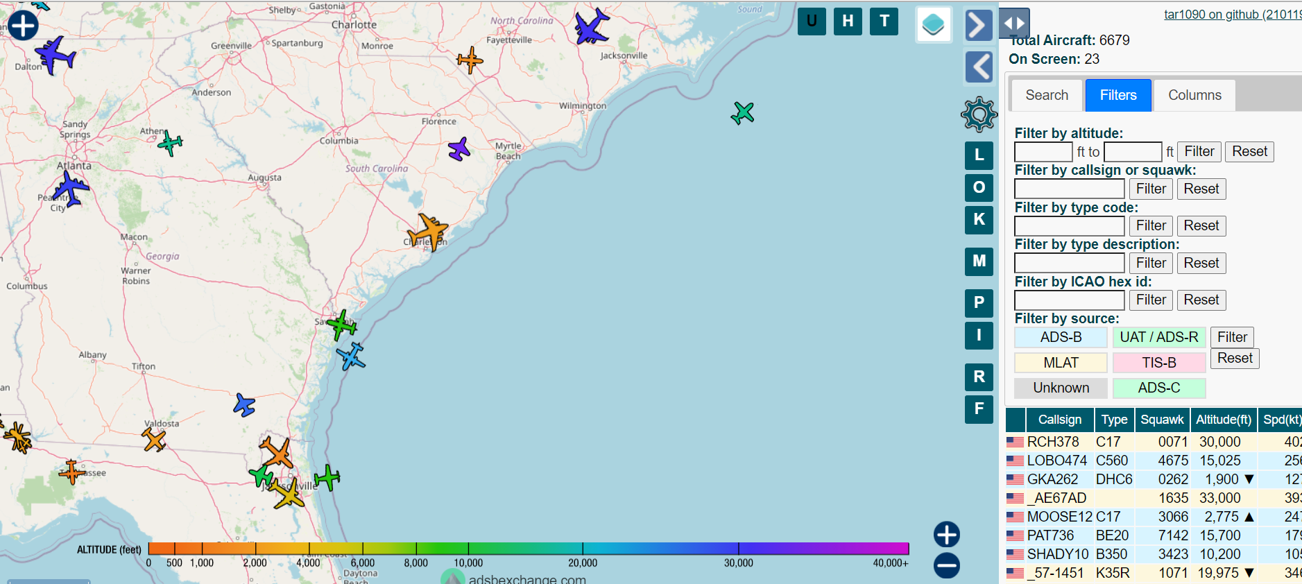This screenshot has width=1302, height=584.
Task: Click Reset button for type code
Action: pyautogui.click(x=1201, y=225)
